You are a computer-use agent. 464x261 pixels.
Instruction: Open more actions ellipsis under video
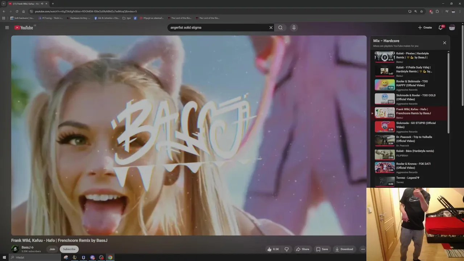point(363,249)
